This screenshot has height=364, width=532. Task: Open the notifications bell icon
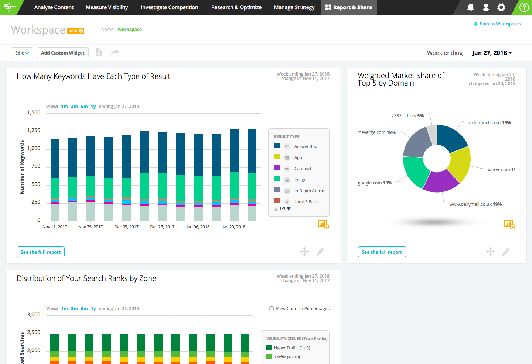(x=471, y=7)
